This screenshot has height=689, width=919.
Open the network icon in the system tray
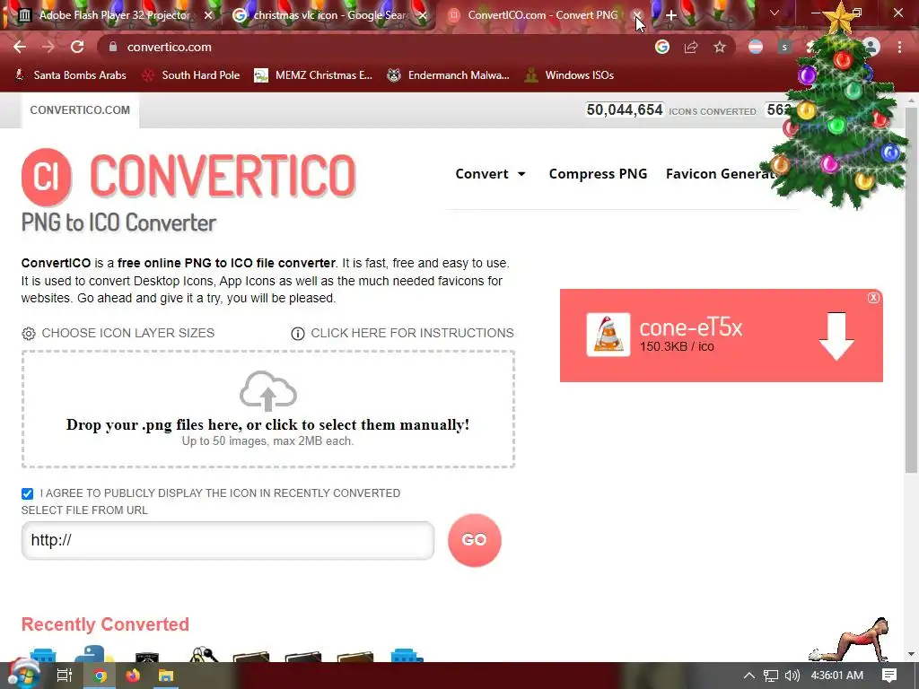point(771,676)
